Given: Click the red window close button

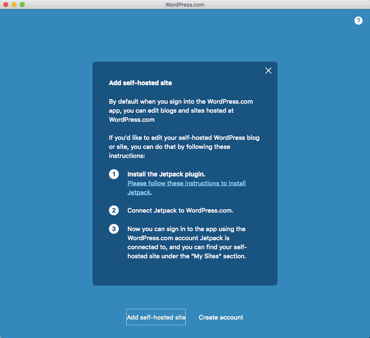Looking at the screenshot, I should (6, 5).
